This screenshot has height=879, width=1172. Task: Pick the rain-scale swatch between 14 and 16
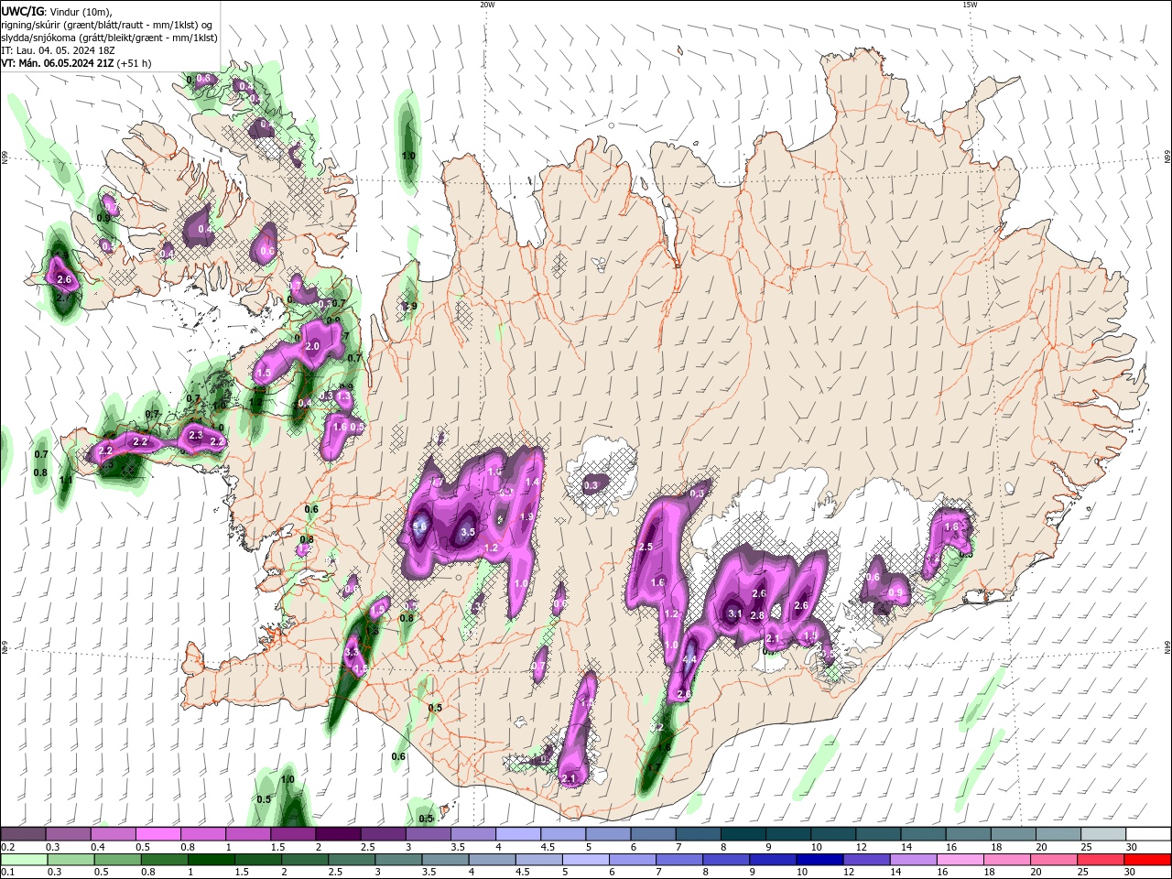pos(912,860)
